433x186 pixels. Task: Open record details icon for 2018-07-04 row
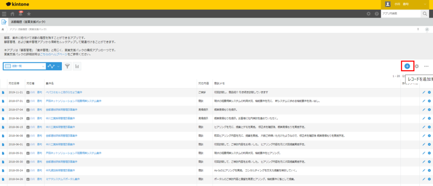coord(3,110)
